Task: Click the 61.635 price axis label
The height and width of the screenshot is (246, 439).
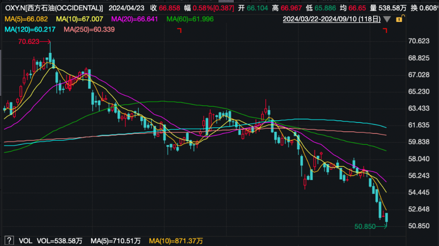Action: (419, 125)
